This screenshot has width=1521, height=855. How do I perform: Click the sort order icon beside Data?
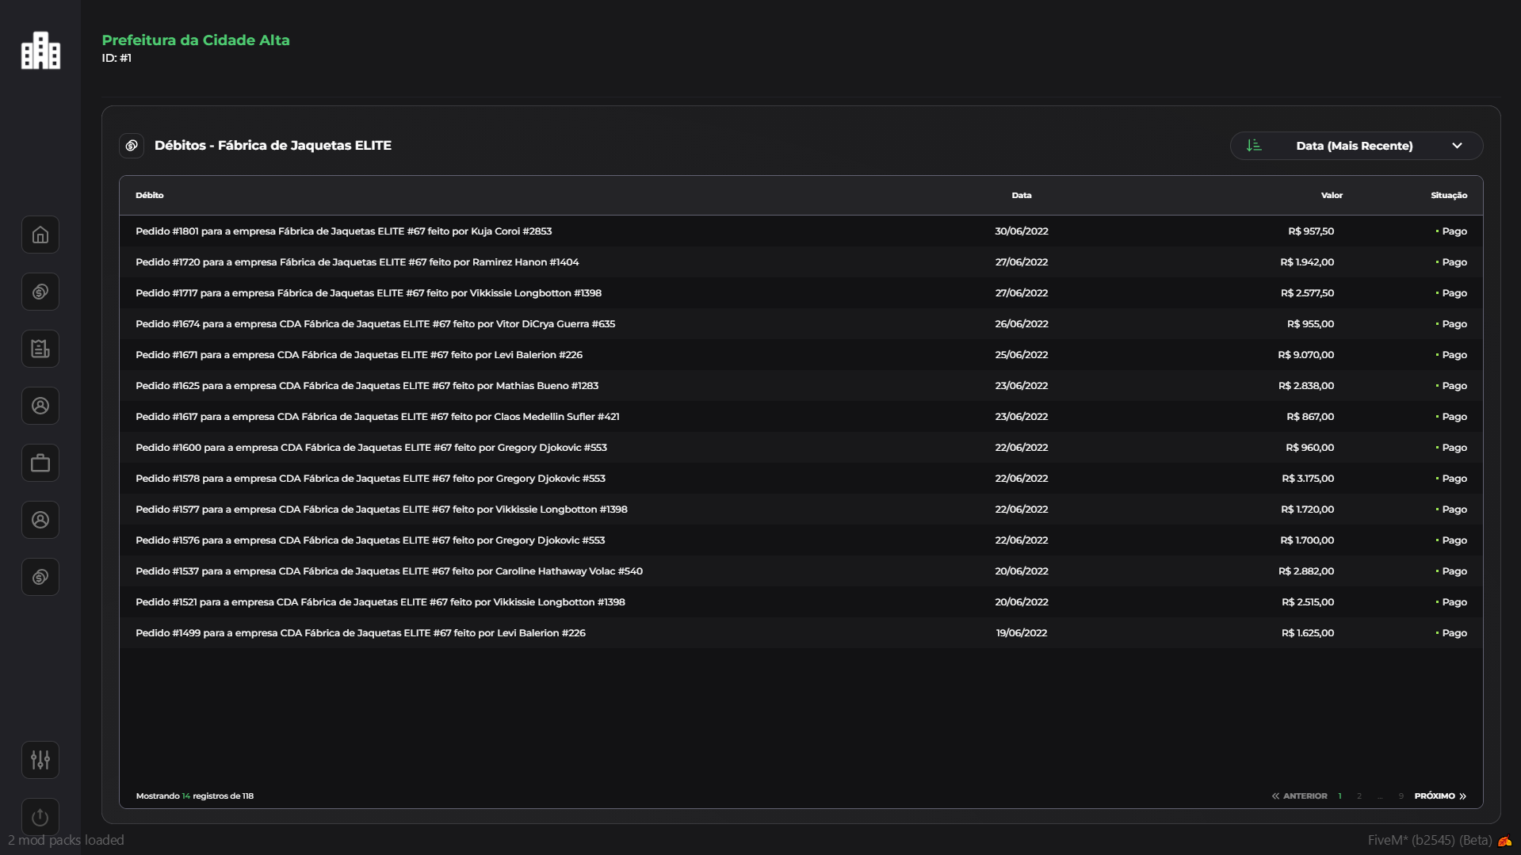1254,146
